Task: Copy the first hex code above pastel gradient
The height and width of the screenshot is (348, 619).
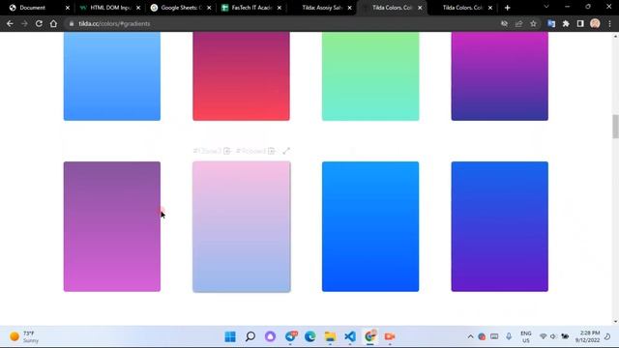Action: point(227,151)
